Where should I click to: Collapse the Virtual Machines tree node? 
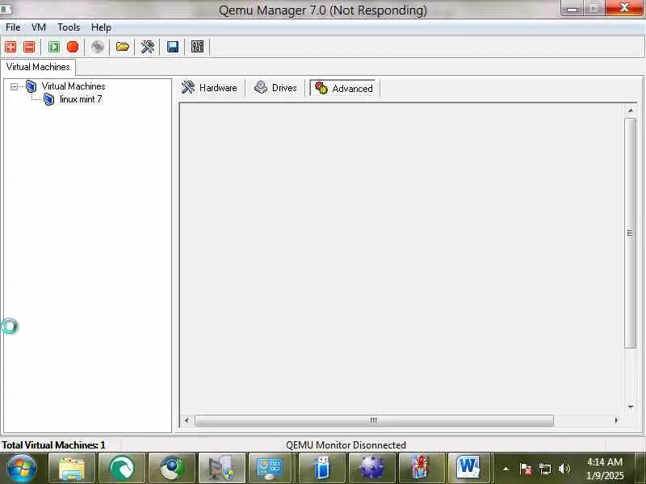tap(14, 87)
